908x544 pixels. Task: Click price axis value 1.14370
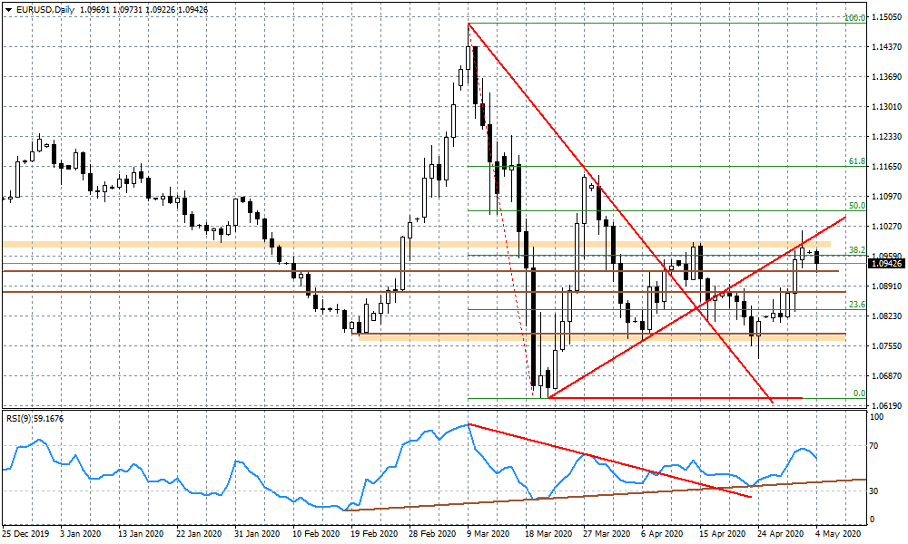pyautogui.click(x=886, y=47)
